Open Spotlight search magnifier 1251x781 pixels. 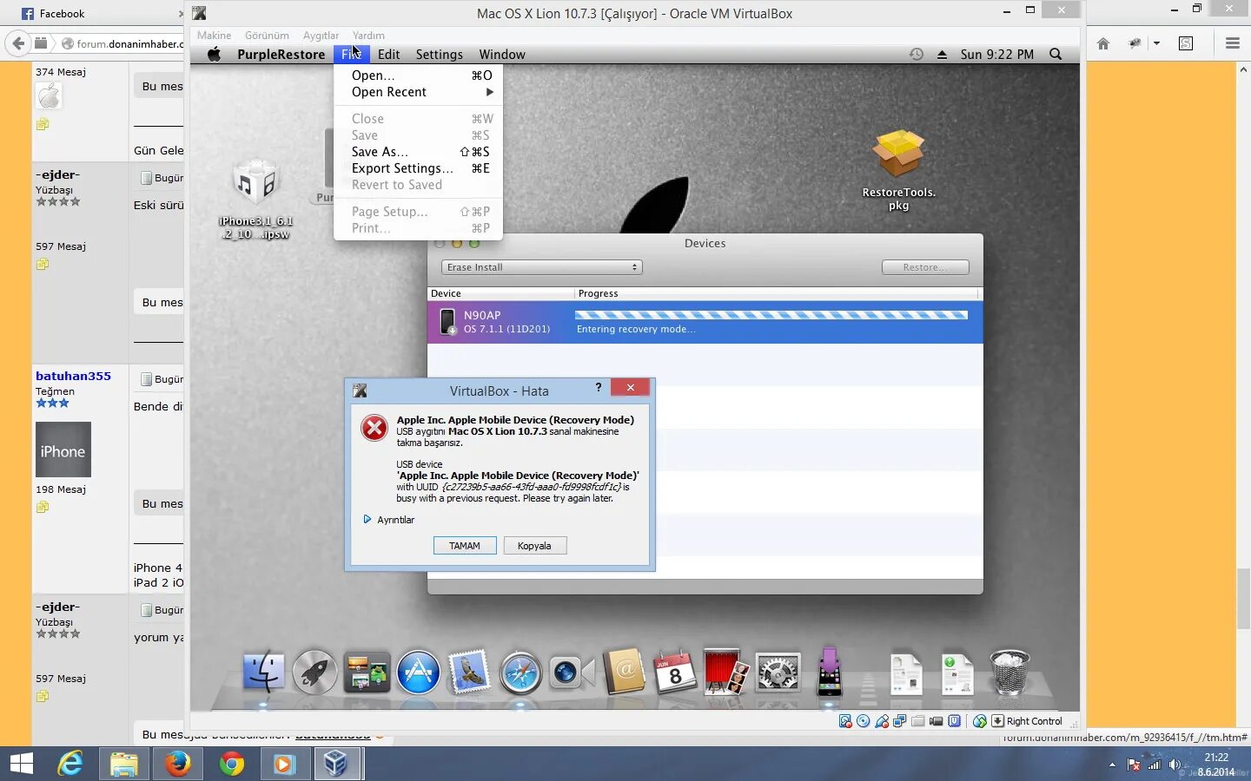[x=1056, y=54]
